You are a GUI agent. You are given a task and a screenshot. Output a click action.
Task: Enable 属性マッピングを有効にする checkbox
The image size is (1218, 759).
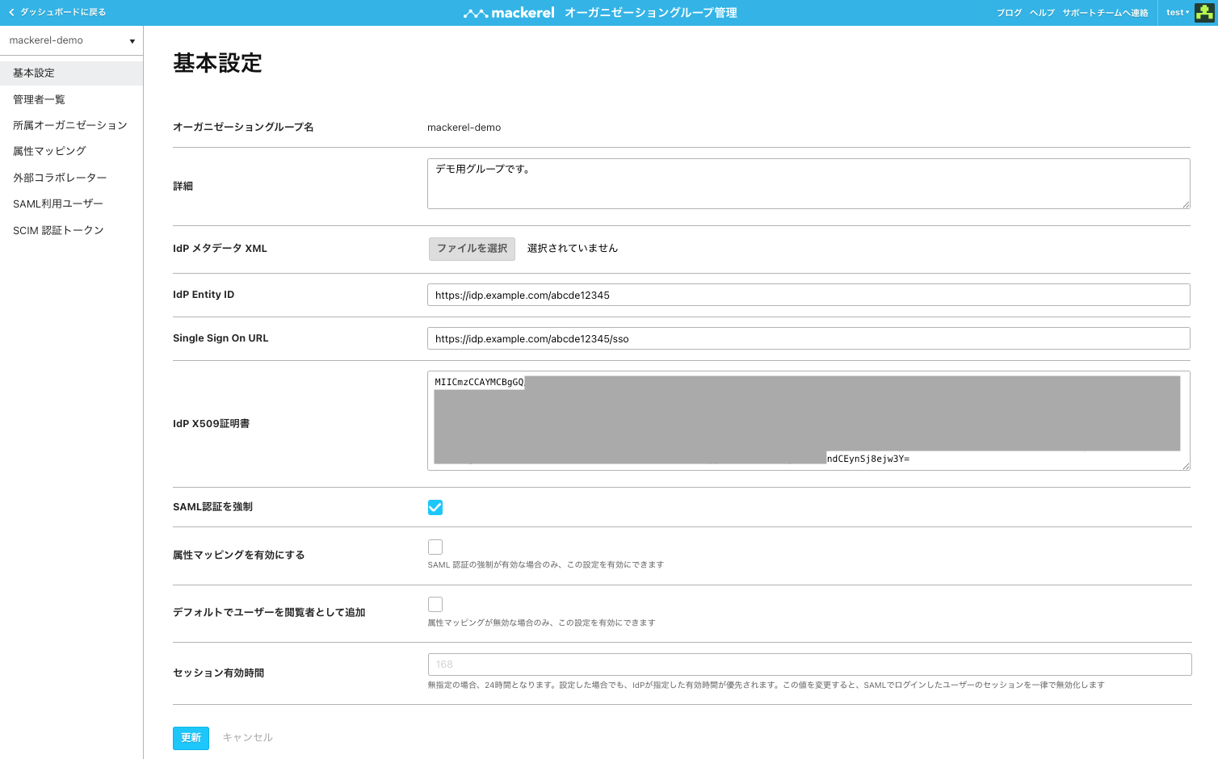pos(435,547)
